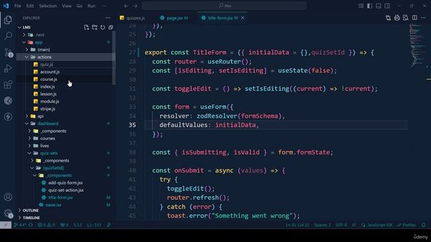The height and width of the screenshot is (242, 431).
Task: Click the UTF-8 encoding indicator
Action: pos(341,225)
